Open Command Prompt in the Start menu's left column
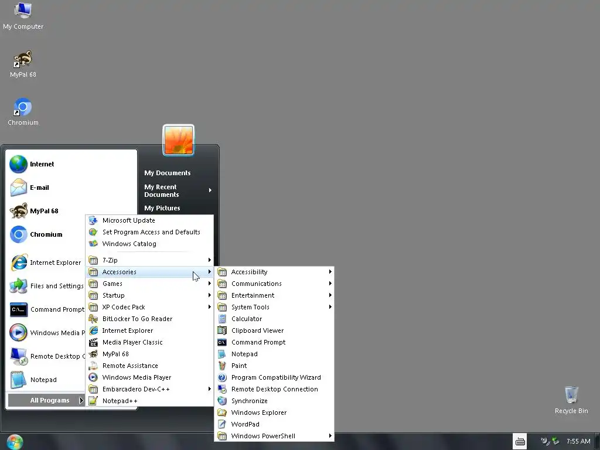This screenshot has height=450, width=600. tap(47, 309)
